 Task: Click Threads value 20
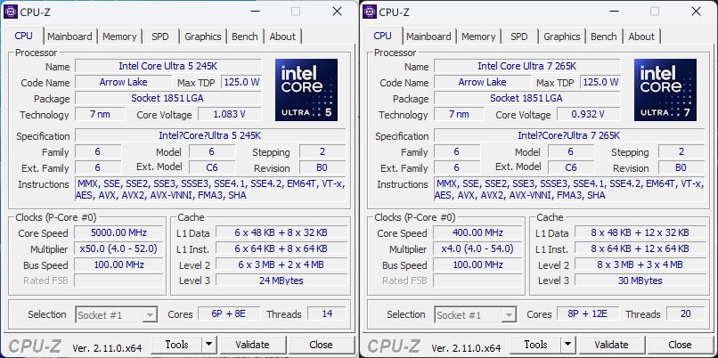tap(686, 314)
